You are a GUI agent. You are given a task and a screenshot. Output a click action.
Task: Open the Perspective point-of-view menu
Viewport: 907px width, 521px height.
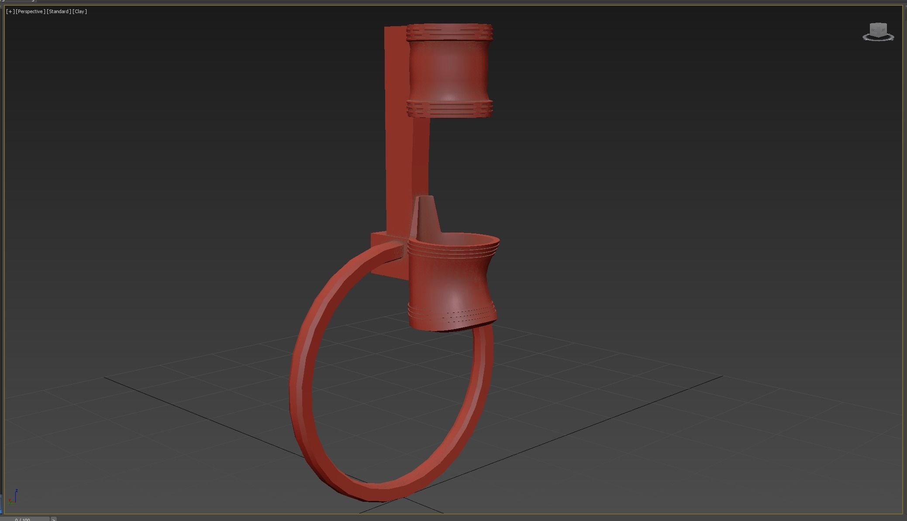30,11
